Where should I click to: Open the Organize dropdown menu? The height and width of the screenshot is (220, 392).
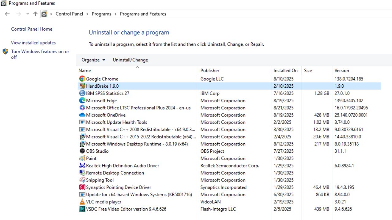pyautogui.click(x=93, y=60)
